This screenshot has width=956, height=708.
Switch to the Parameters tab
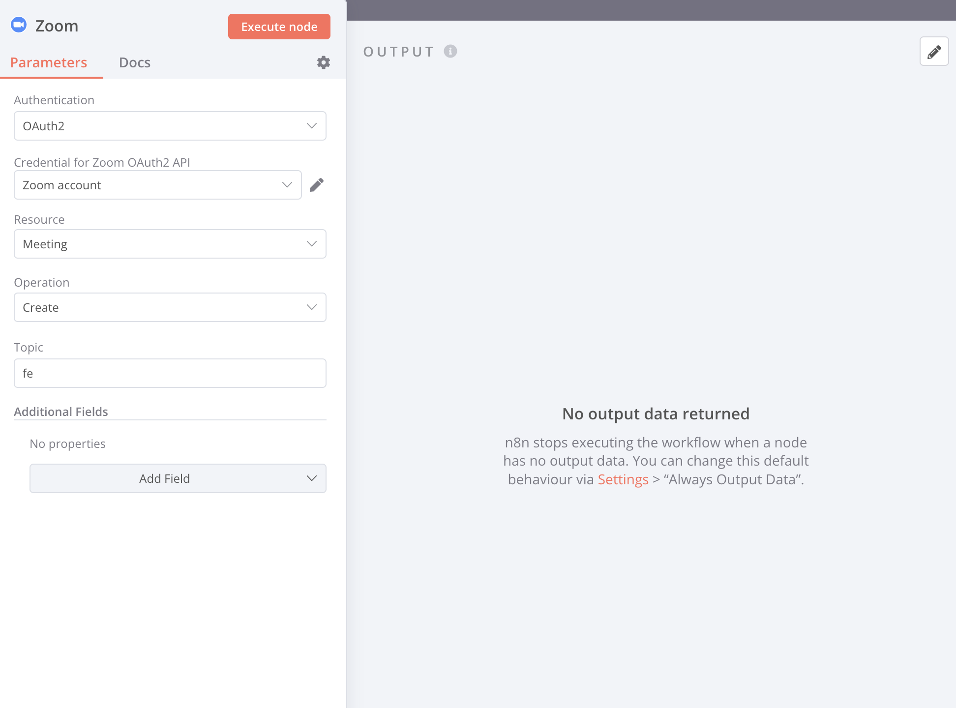click(x=48, y=62)
